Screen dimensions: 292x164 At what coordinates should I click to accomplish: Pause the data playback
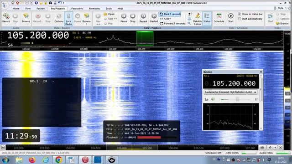point(124,18)
